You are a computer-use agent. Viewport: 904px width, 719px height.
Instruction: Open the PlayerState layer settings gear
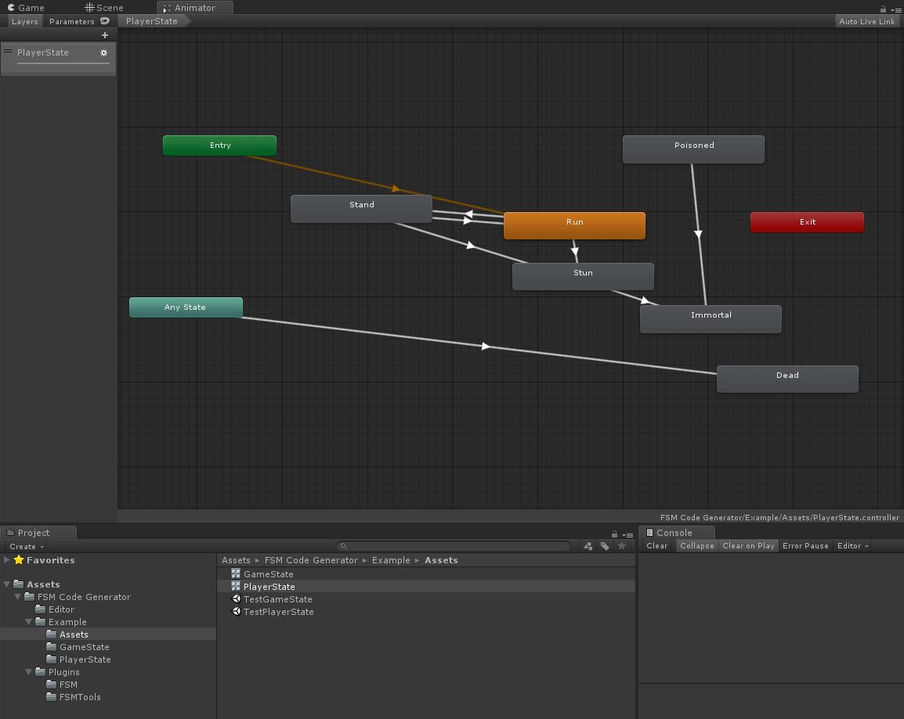click(103, 52)
